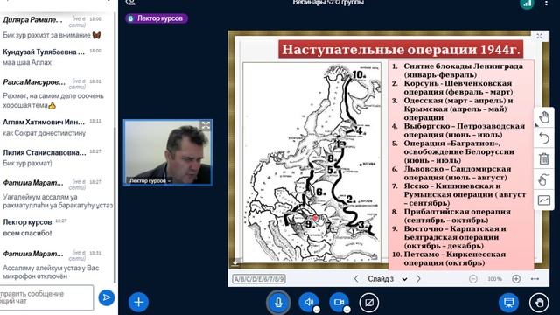Click list item 'Снятие блокады Ленинграда'
The width and height of the screenshot is (560, 315).
[x=463, y=70]
